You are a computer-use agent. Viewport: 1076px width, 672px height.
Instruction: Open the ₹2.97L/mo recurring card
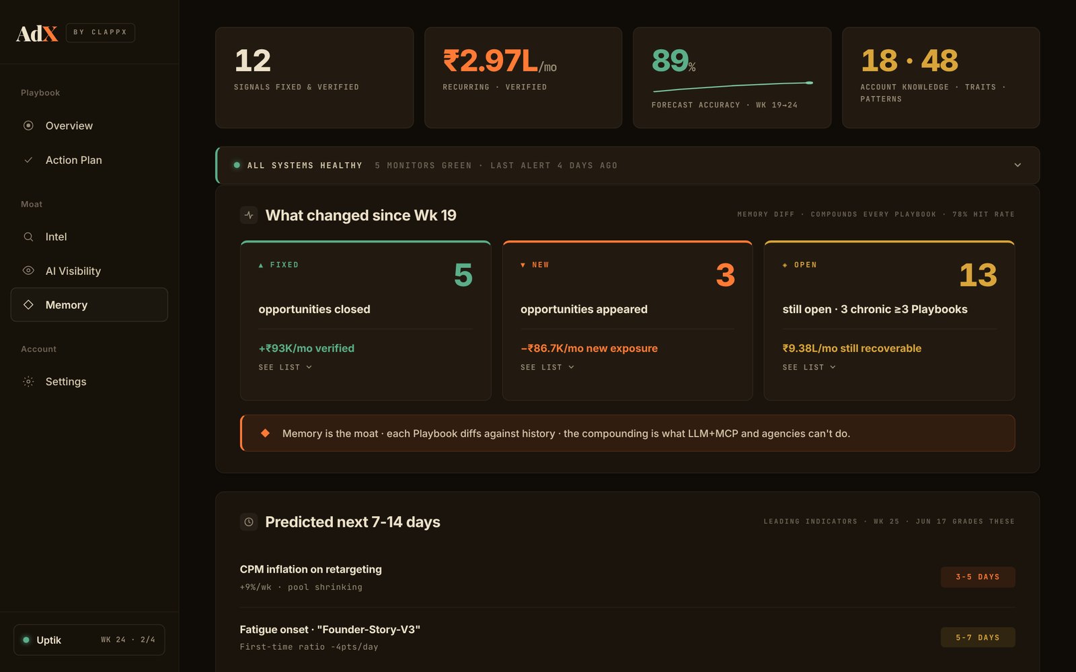point(523,77)
